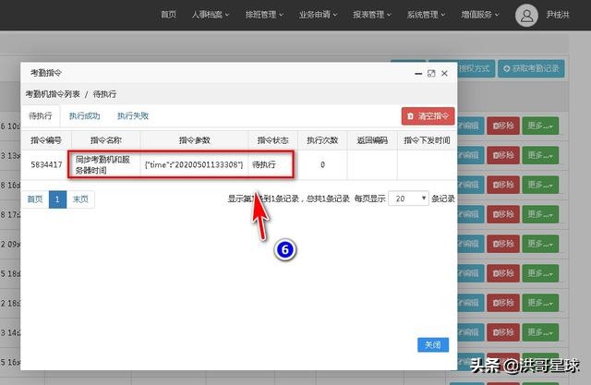Viewport: 591px width, 385px height.
Task: Click the 返回编码 column header
Action: 372,140
